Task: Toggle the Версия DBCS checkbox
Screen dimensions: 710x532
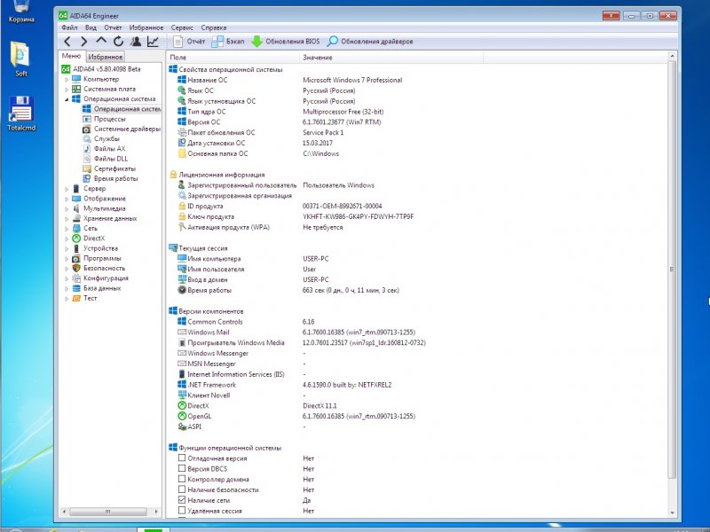Action: (182, 468)
